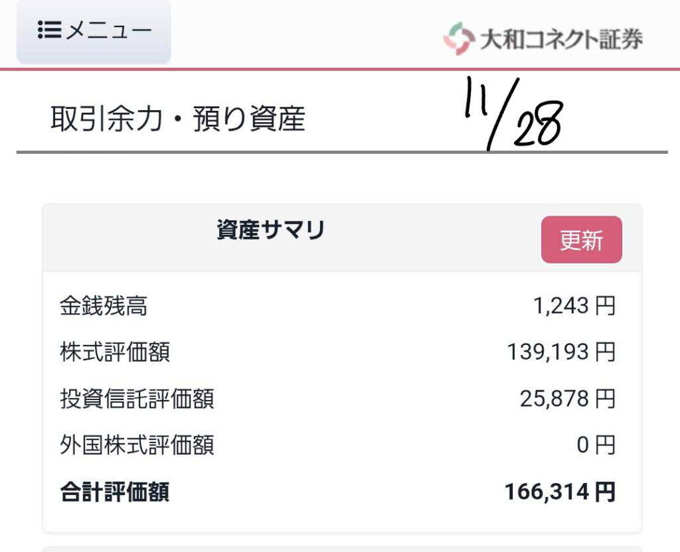
Task: Select the 資産サマリ panel header
Action: (x=270, y=230)
